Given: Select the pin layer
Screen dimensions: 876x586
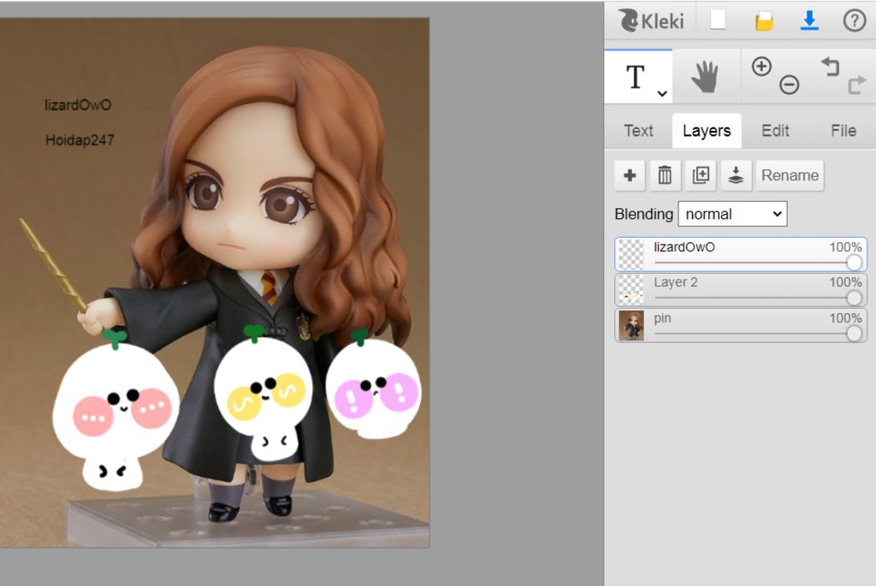Looking at the screenshot, I should point(741,325).
